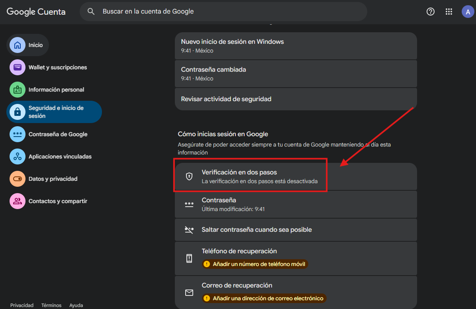Open the Ayuda footer link
This screenshot has height=309, width=476.
click(x=76, y=305)
